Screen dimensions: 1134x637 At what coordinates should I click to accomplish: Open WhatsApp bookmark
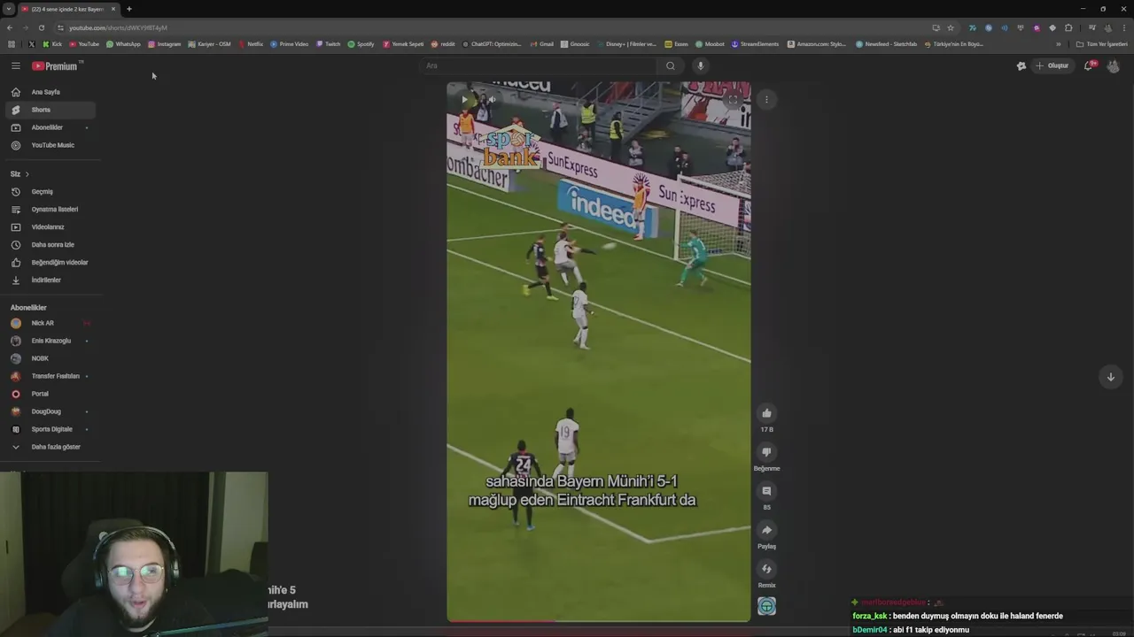pyautogui.click(x=123, y=44)
